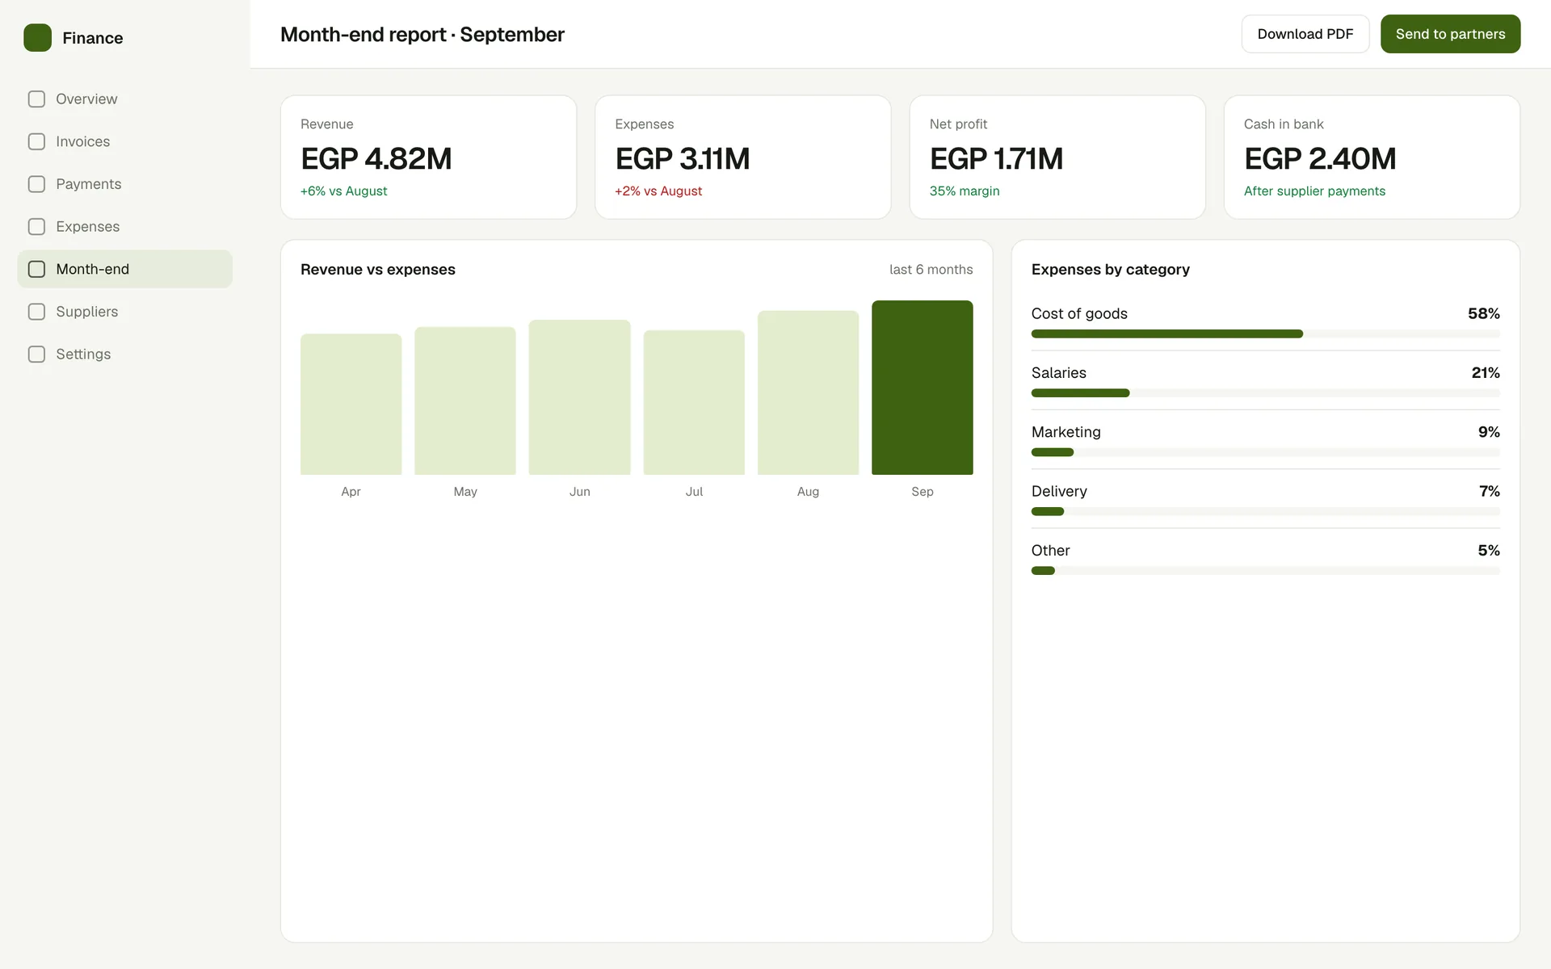Viewport: 1551px width, 969px height.
Task: Click the green Finance logo icon
Action: 37,38
